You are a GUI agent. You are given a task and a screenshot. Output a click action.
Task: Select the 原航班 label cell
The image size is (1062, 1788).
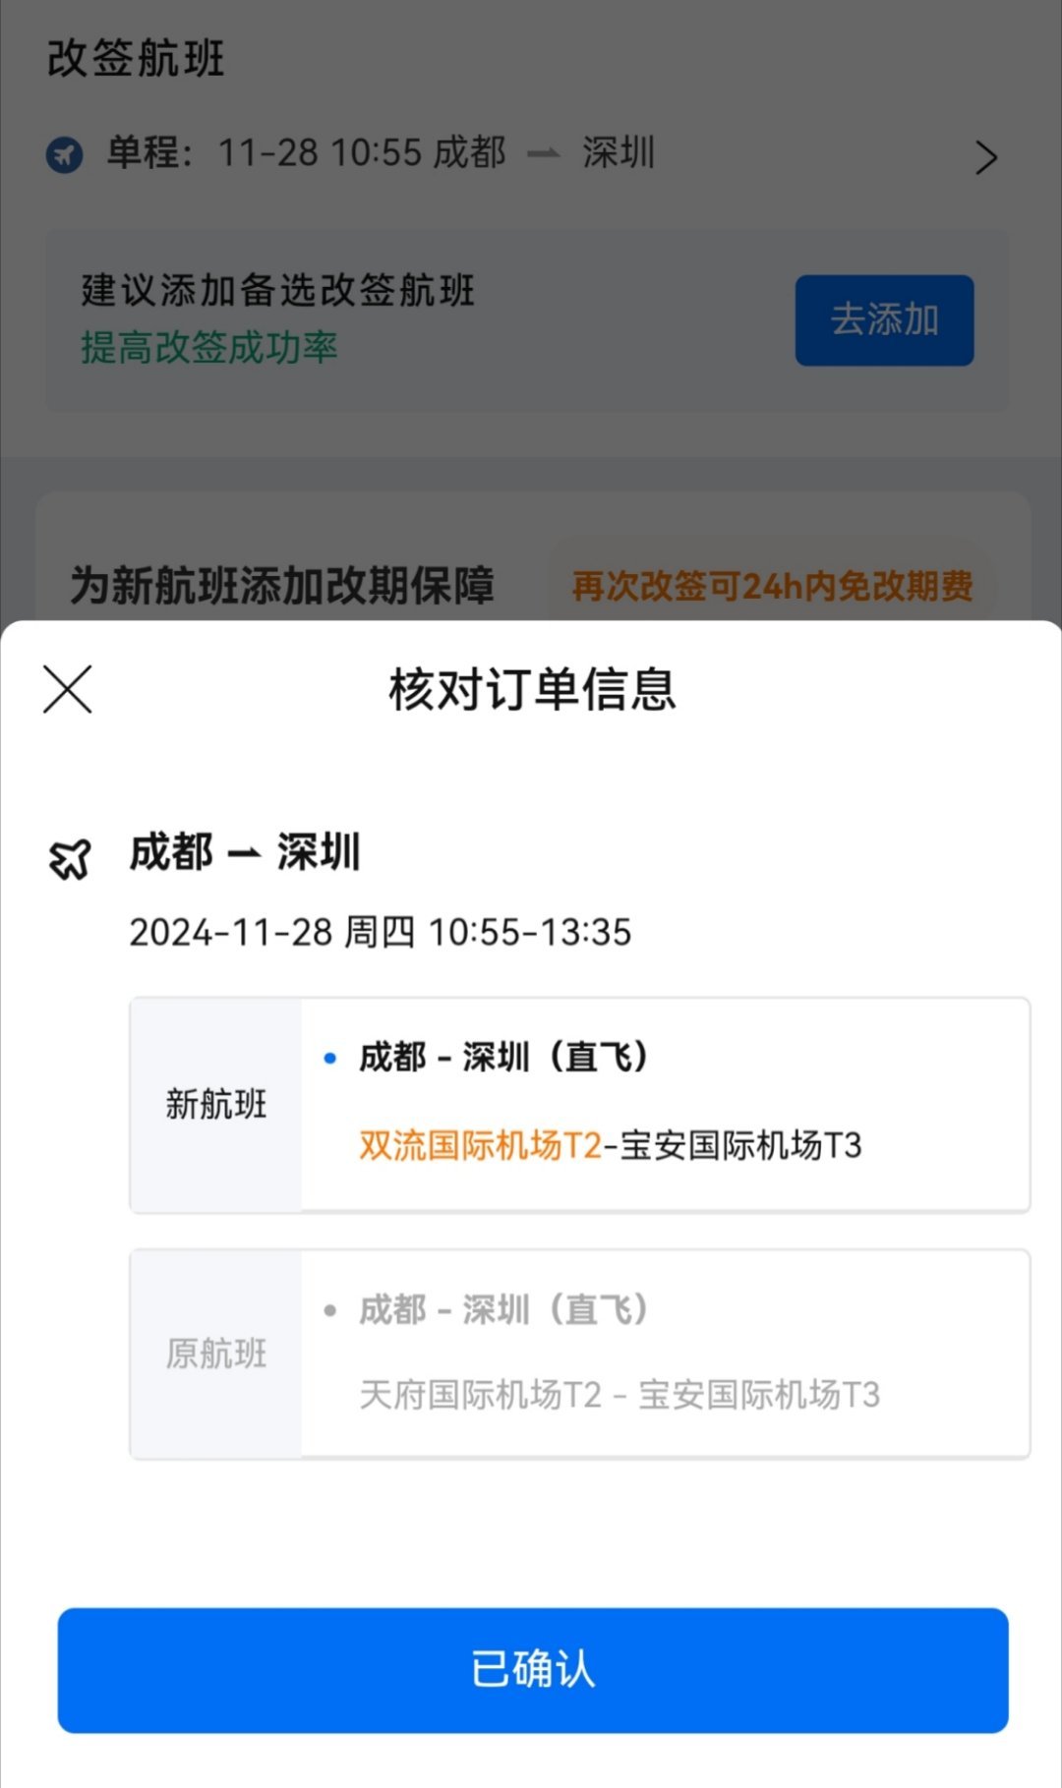[216, 1354]
